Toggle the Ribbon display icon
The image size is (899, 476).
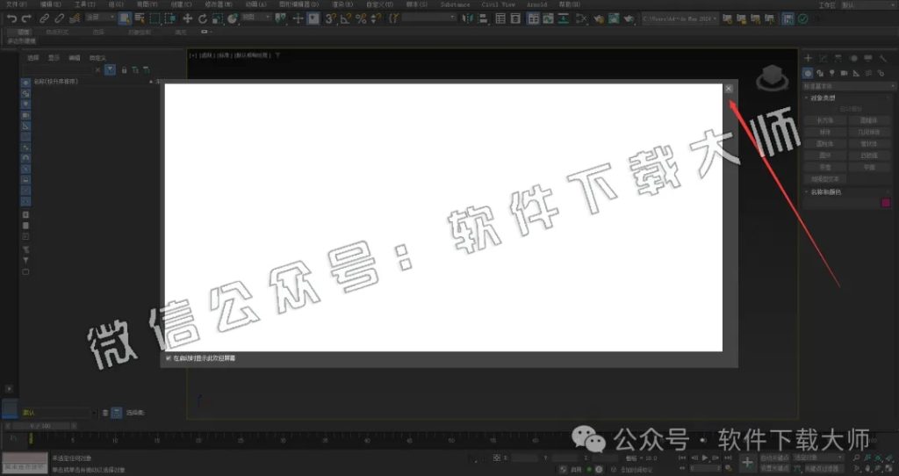[x=533, y=19]
